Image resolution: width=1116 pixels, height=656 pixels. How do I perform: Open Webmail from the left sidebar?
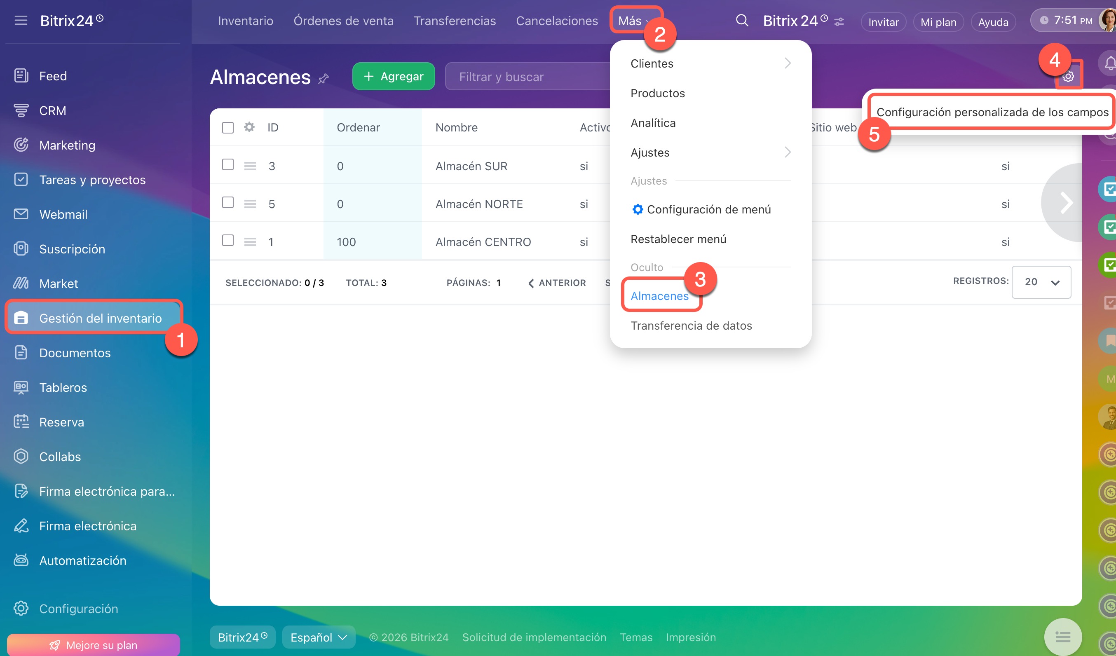pyautogui.click(x=63, y=214)
